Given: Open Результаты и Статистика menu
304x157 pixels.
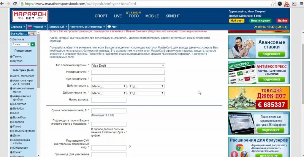Looking at the screenshot, I should tap(87, 27).
